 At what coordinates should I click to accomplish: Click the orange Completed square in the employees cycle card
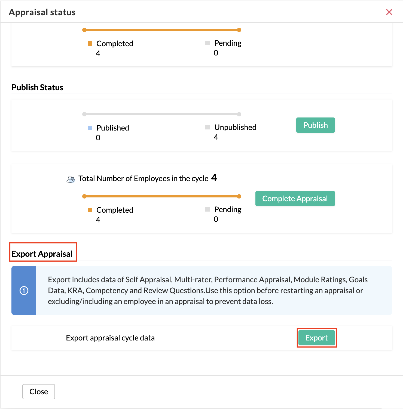[x=90, y=210]
